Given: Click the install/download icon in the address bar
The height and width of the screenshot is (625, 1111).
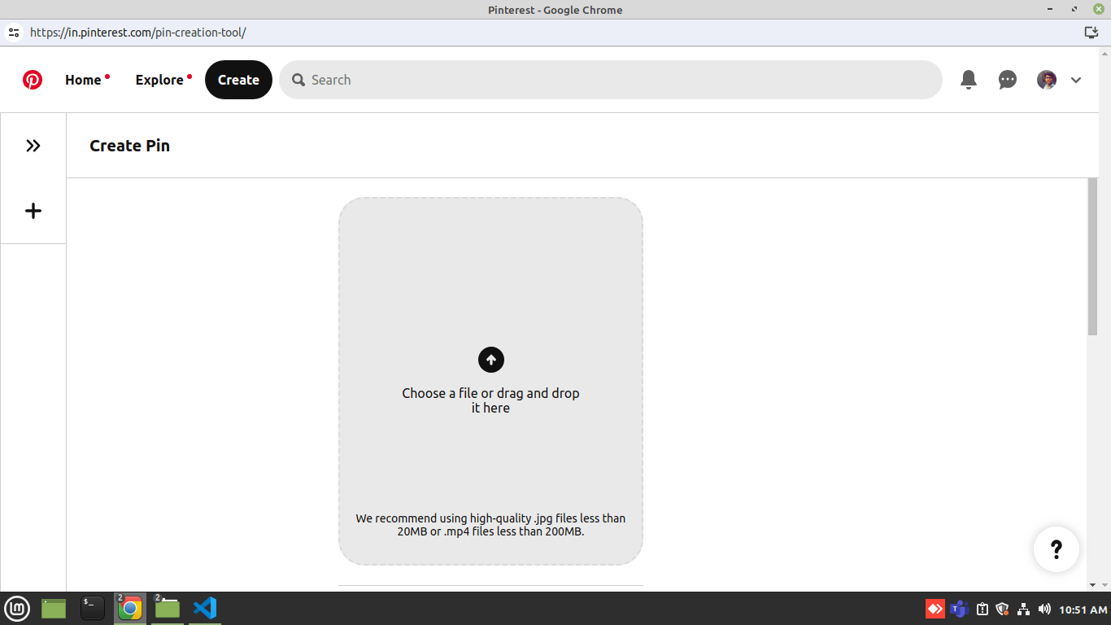Looking at the screenshot, I should (x=1091, y=33).
